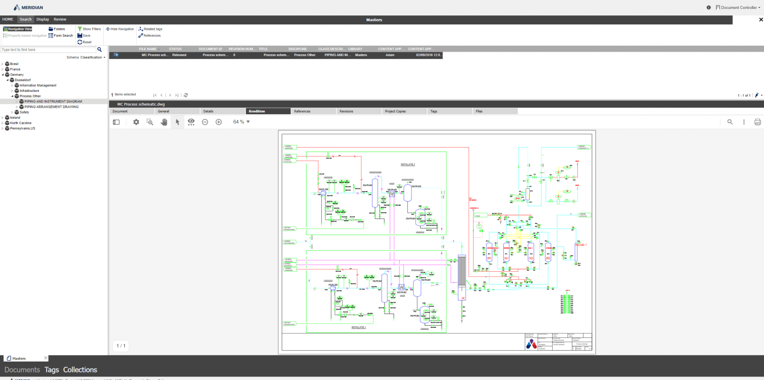Open the viewer settings gear

coord(136,122)
